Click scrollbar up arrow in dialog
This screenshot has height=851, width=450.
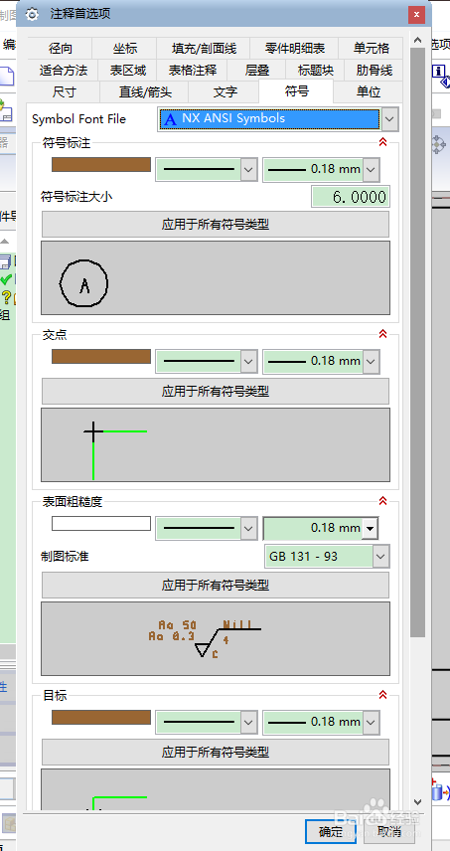point(417,40)
